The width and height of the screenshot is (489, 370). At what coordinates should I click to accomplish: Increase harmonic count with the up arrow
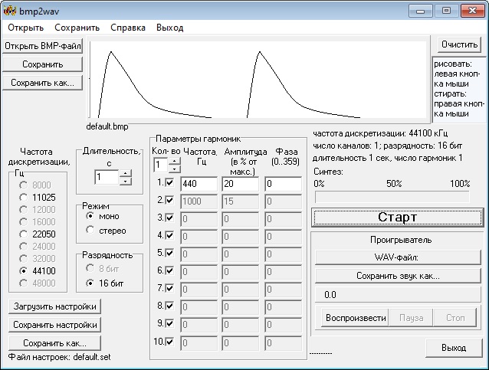pyautogui.click(x=173, y=161)
